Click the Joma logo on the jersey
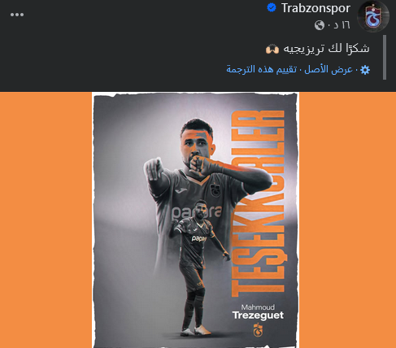Image resolution: width=396 pixels, height=348 pixels. [x=181, y=190]
